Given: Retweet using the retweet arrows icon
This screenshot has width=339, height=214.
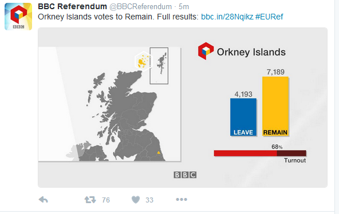Looking at the screenshot, I should (x=90, y=200).
